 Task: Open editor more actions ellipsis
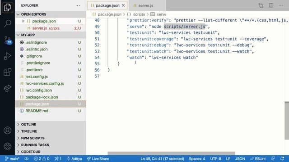click(281, 5)
